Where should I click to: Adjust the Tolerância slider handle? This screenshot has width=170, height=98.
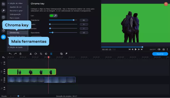click(73, 20)
